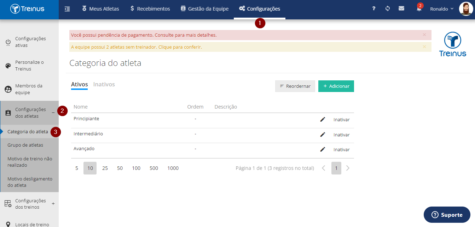Open Recebimentos menu
The height and width of the screenshot is (227, 475).
pyautogui.click(x=150, y=9)
